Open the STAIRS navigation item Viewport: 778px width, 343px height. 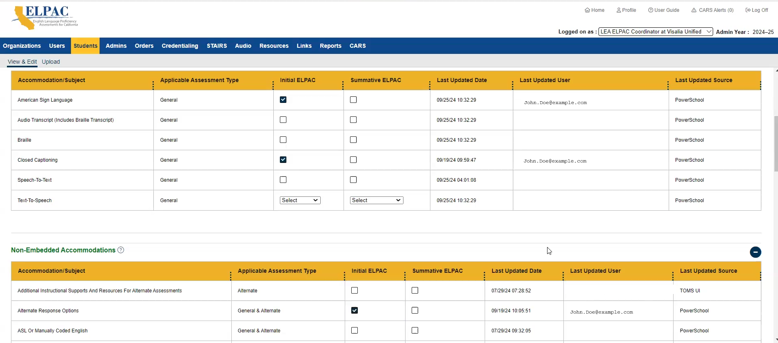point(217,46)
